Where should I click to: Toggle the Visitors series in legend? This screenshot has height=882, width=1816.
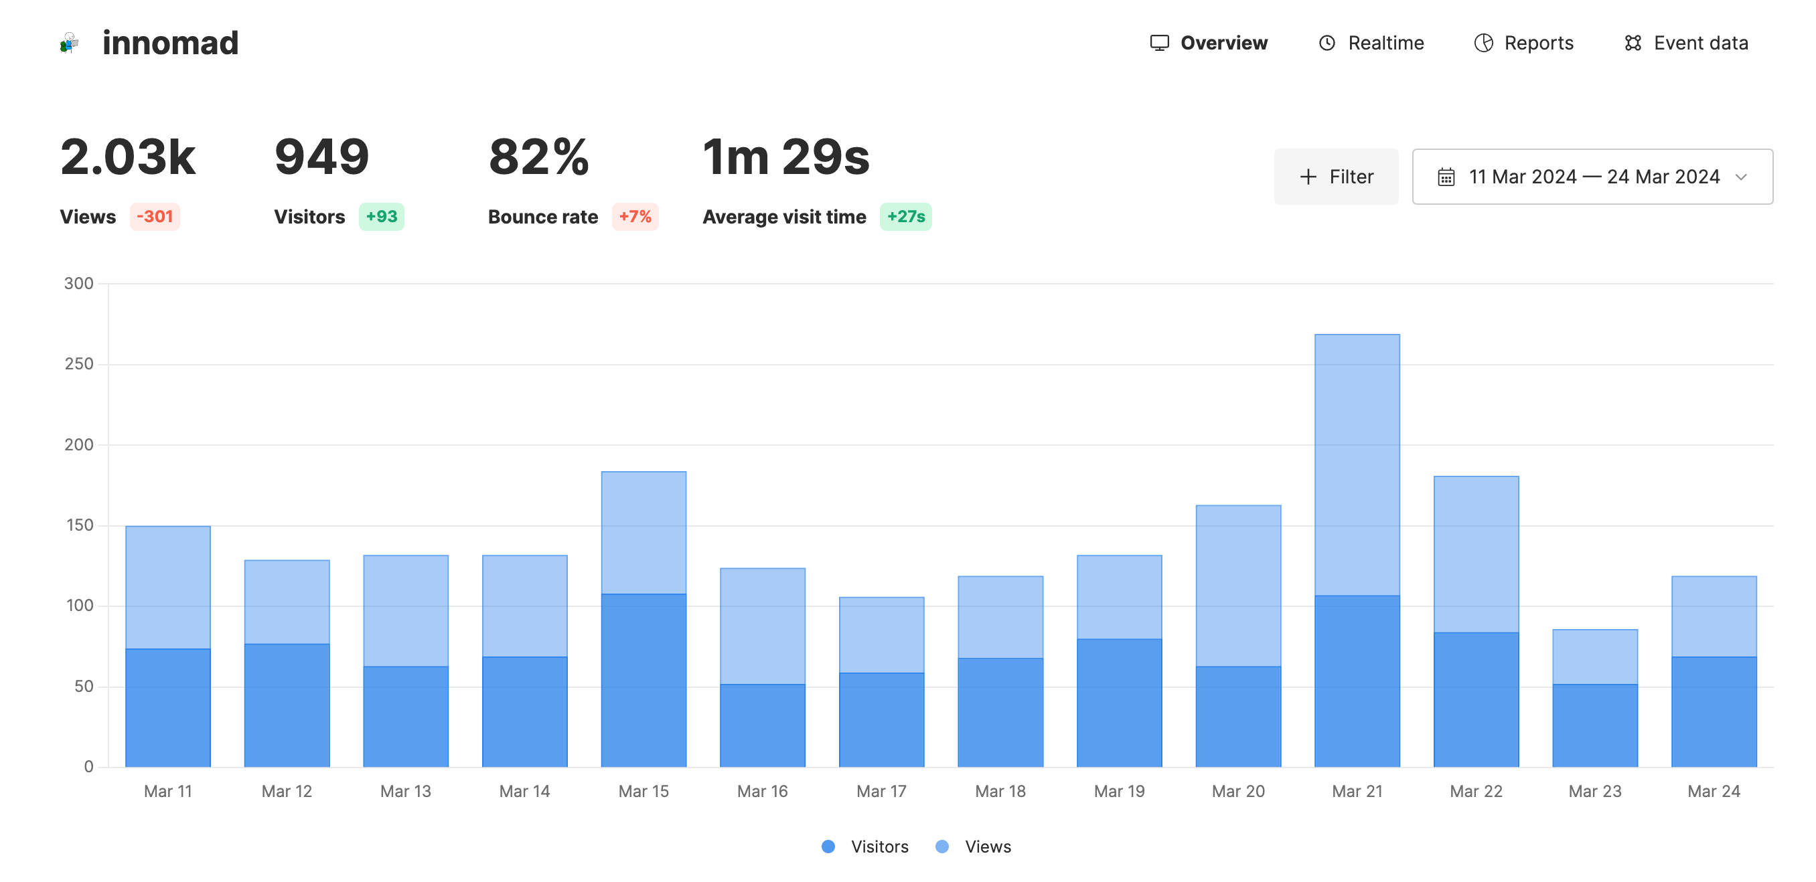[865, 846]
